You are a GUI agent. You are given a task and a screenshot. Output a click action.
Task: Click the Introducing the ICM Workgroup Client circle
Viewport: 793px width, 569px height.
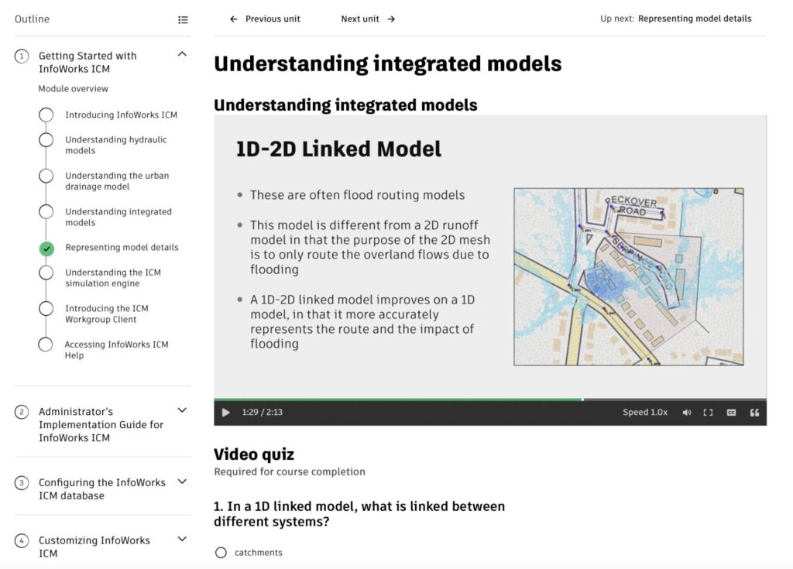(46, 308)
